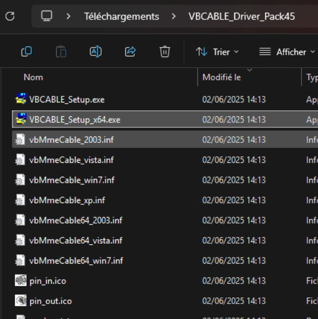
Task: Click the pin_out.ico thumbnail
Action: (x=21, y=300)
